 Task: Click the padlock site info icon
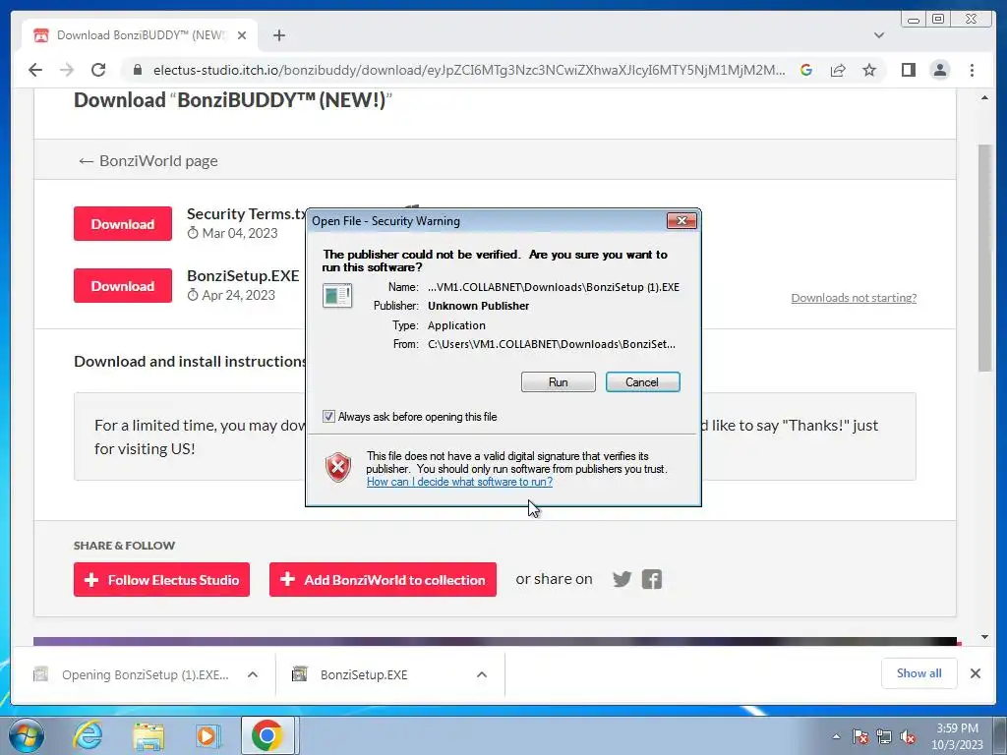tap(138, 70)
